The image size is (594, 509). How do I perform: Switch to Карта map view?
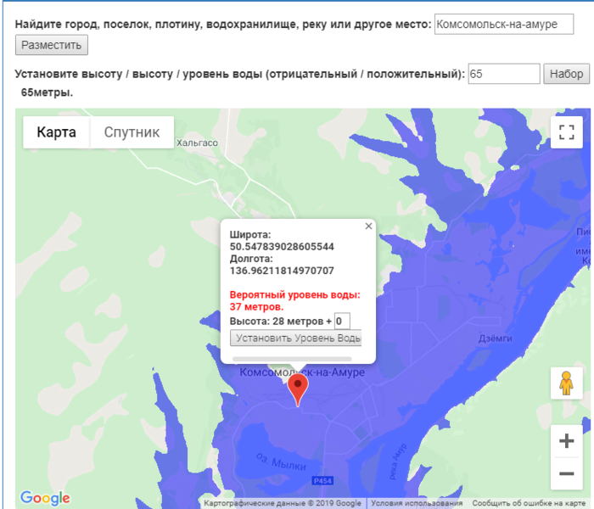(57, 132)
